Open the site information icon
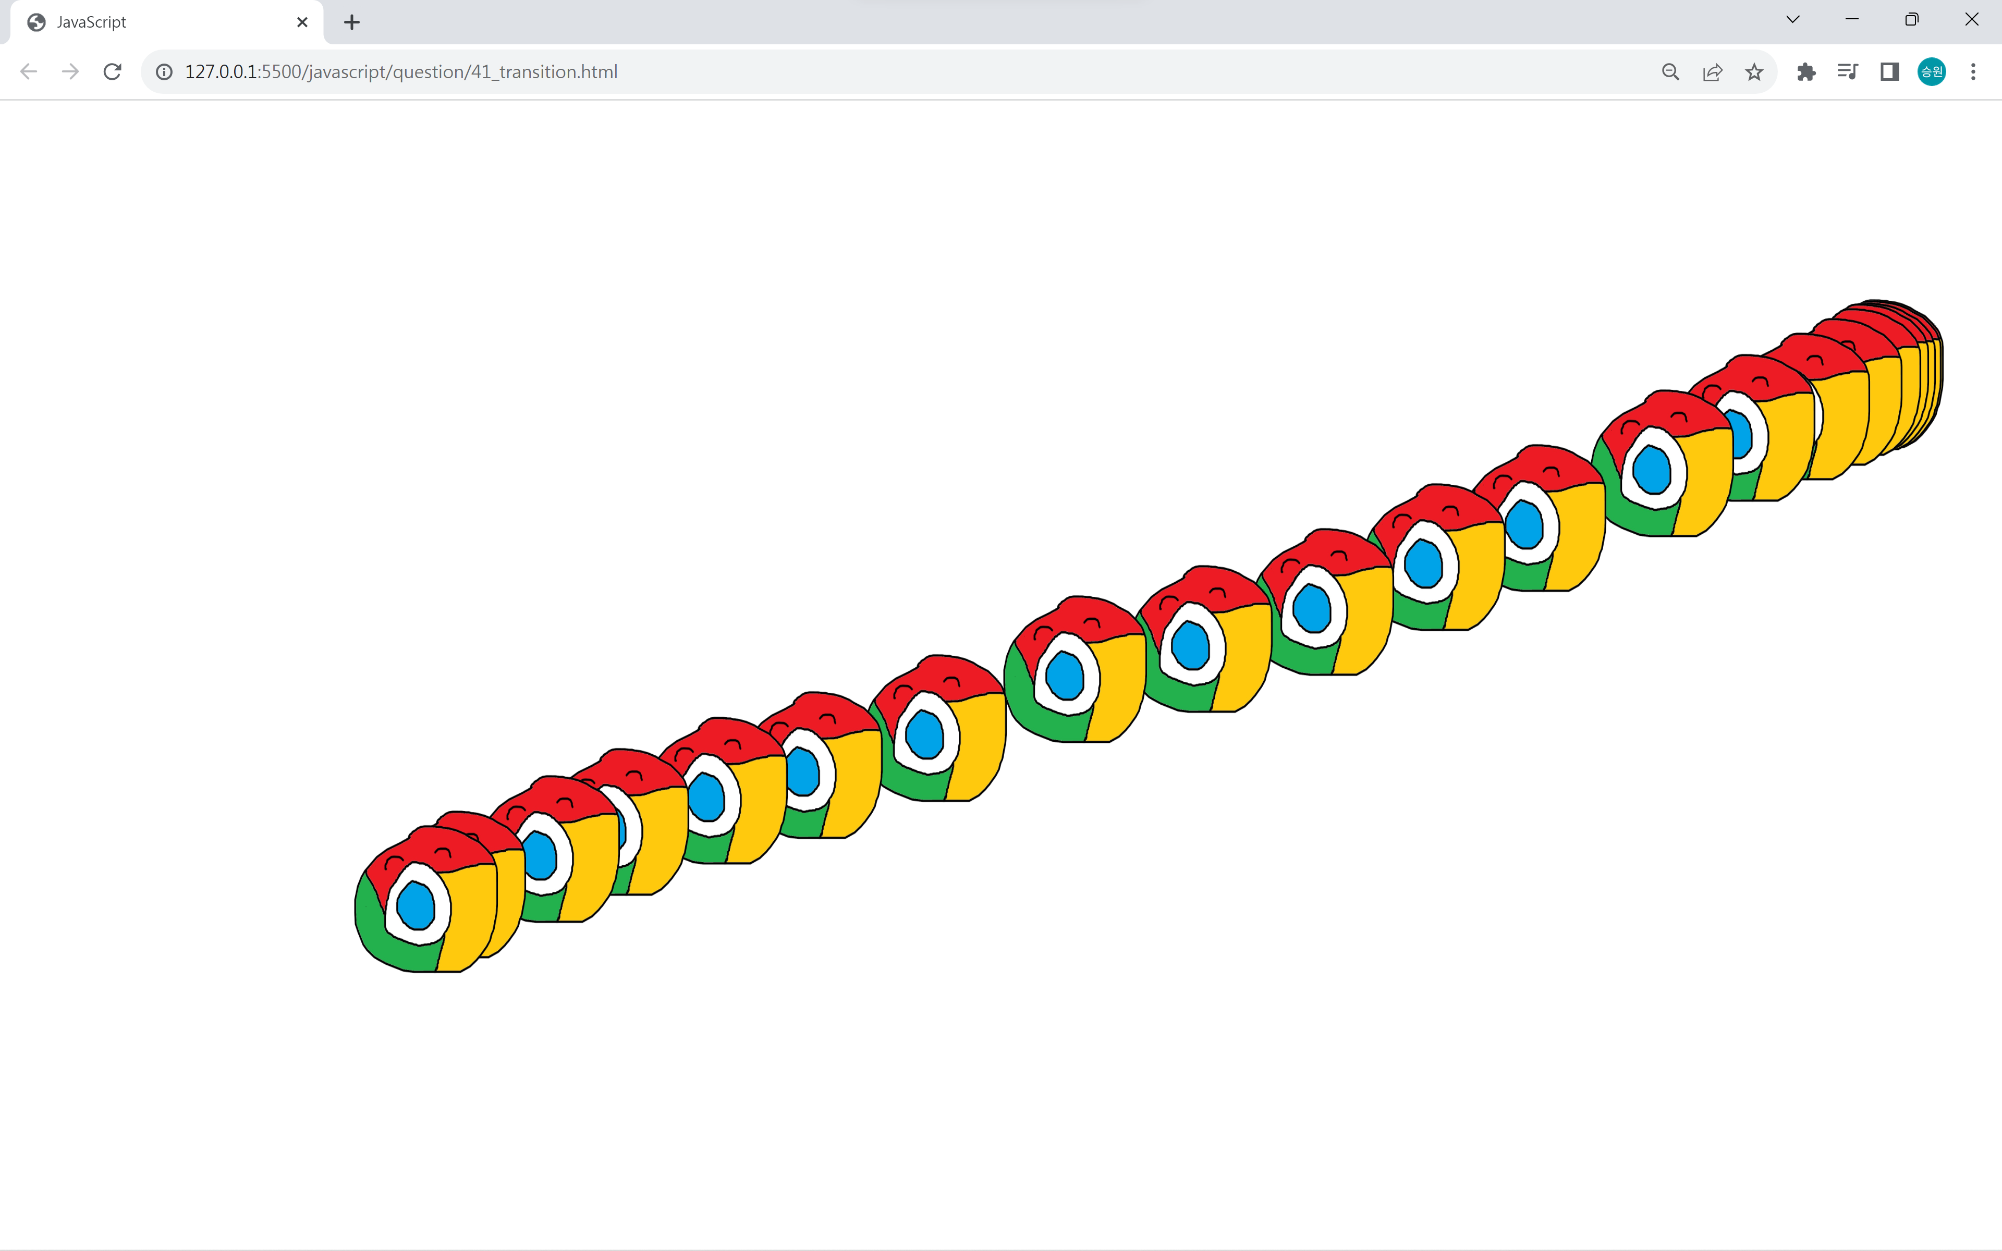This screenshot has width=2002, height=1251. pyautogui.click(x=165, y=72)
